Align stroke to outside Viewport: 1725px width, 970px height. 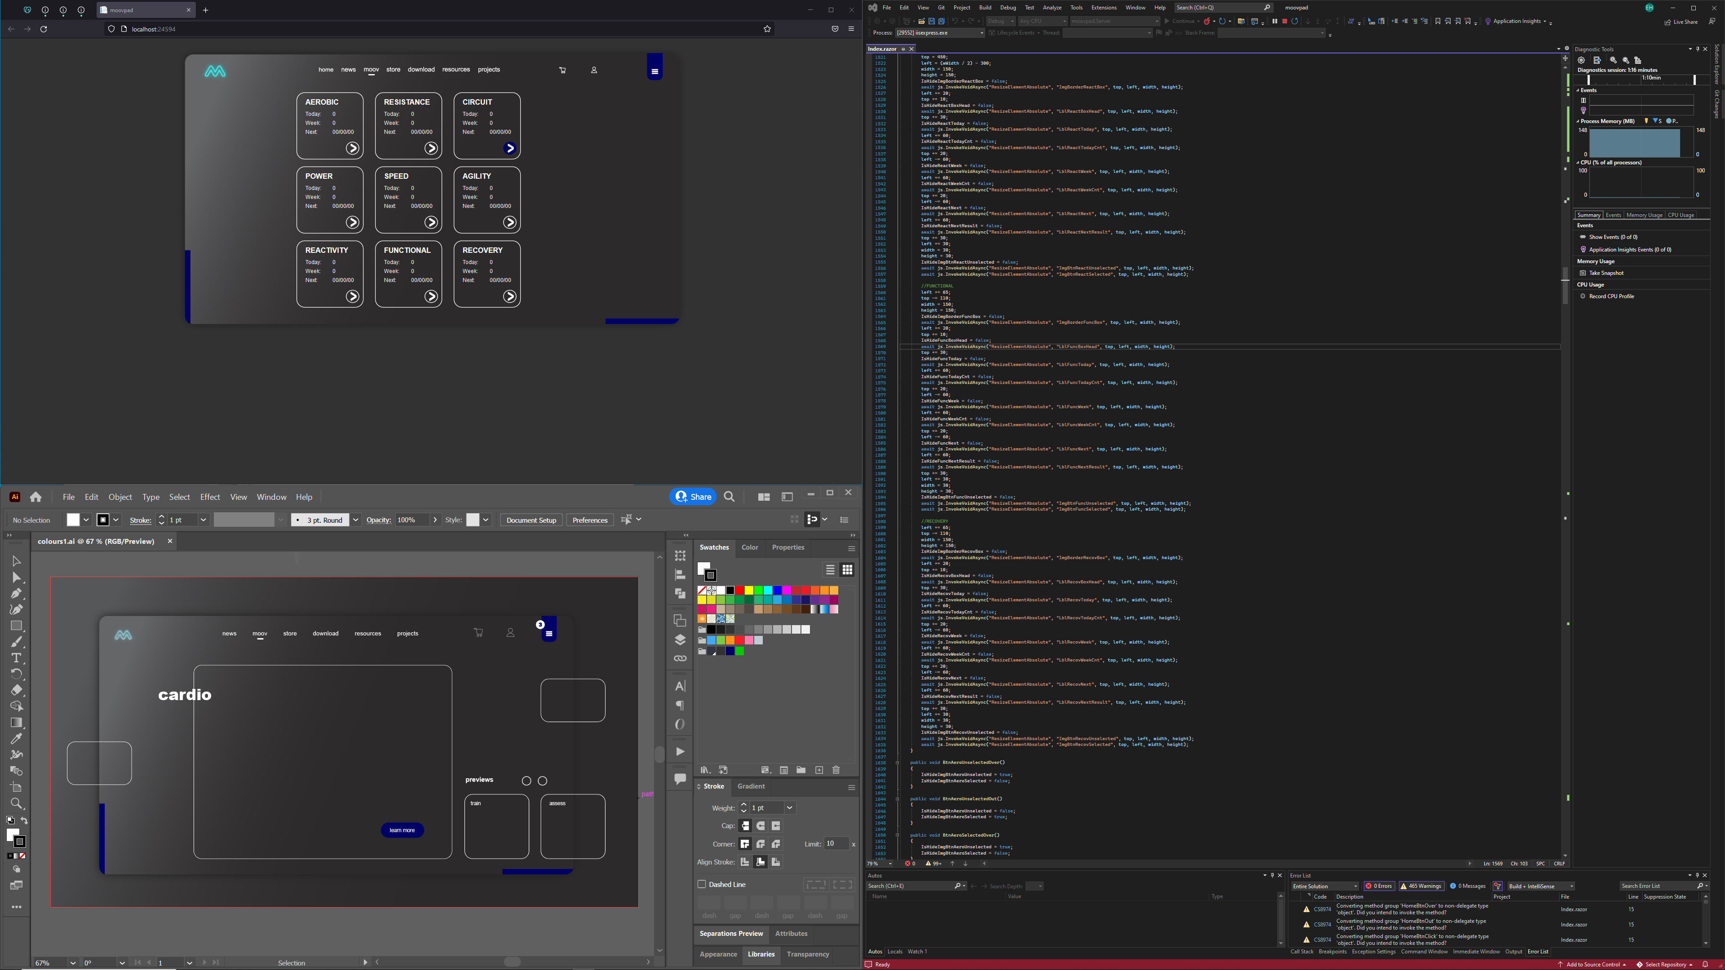tap(776, 862)
